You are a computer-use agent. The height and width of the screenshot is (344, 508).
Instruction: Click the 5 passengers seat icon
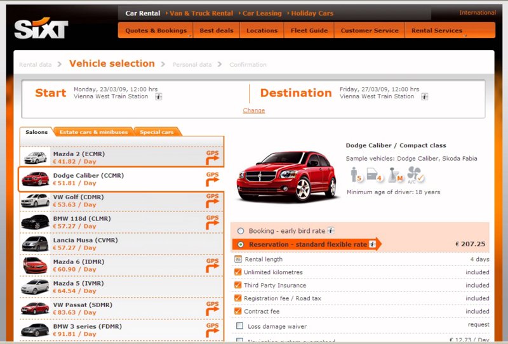coord(356,175)
